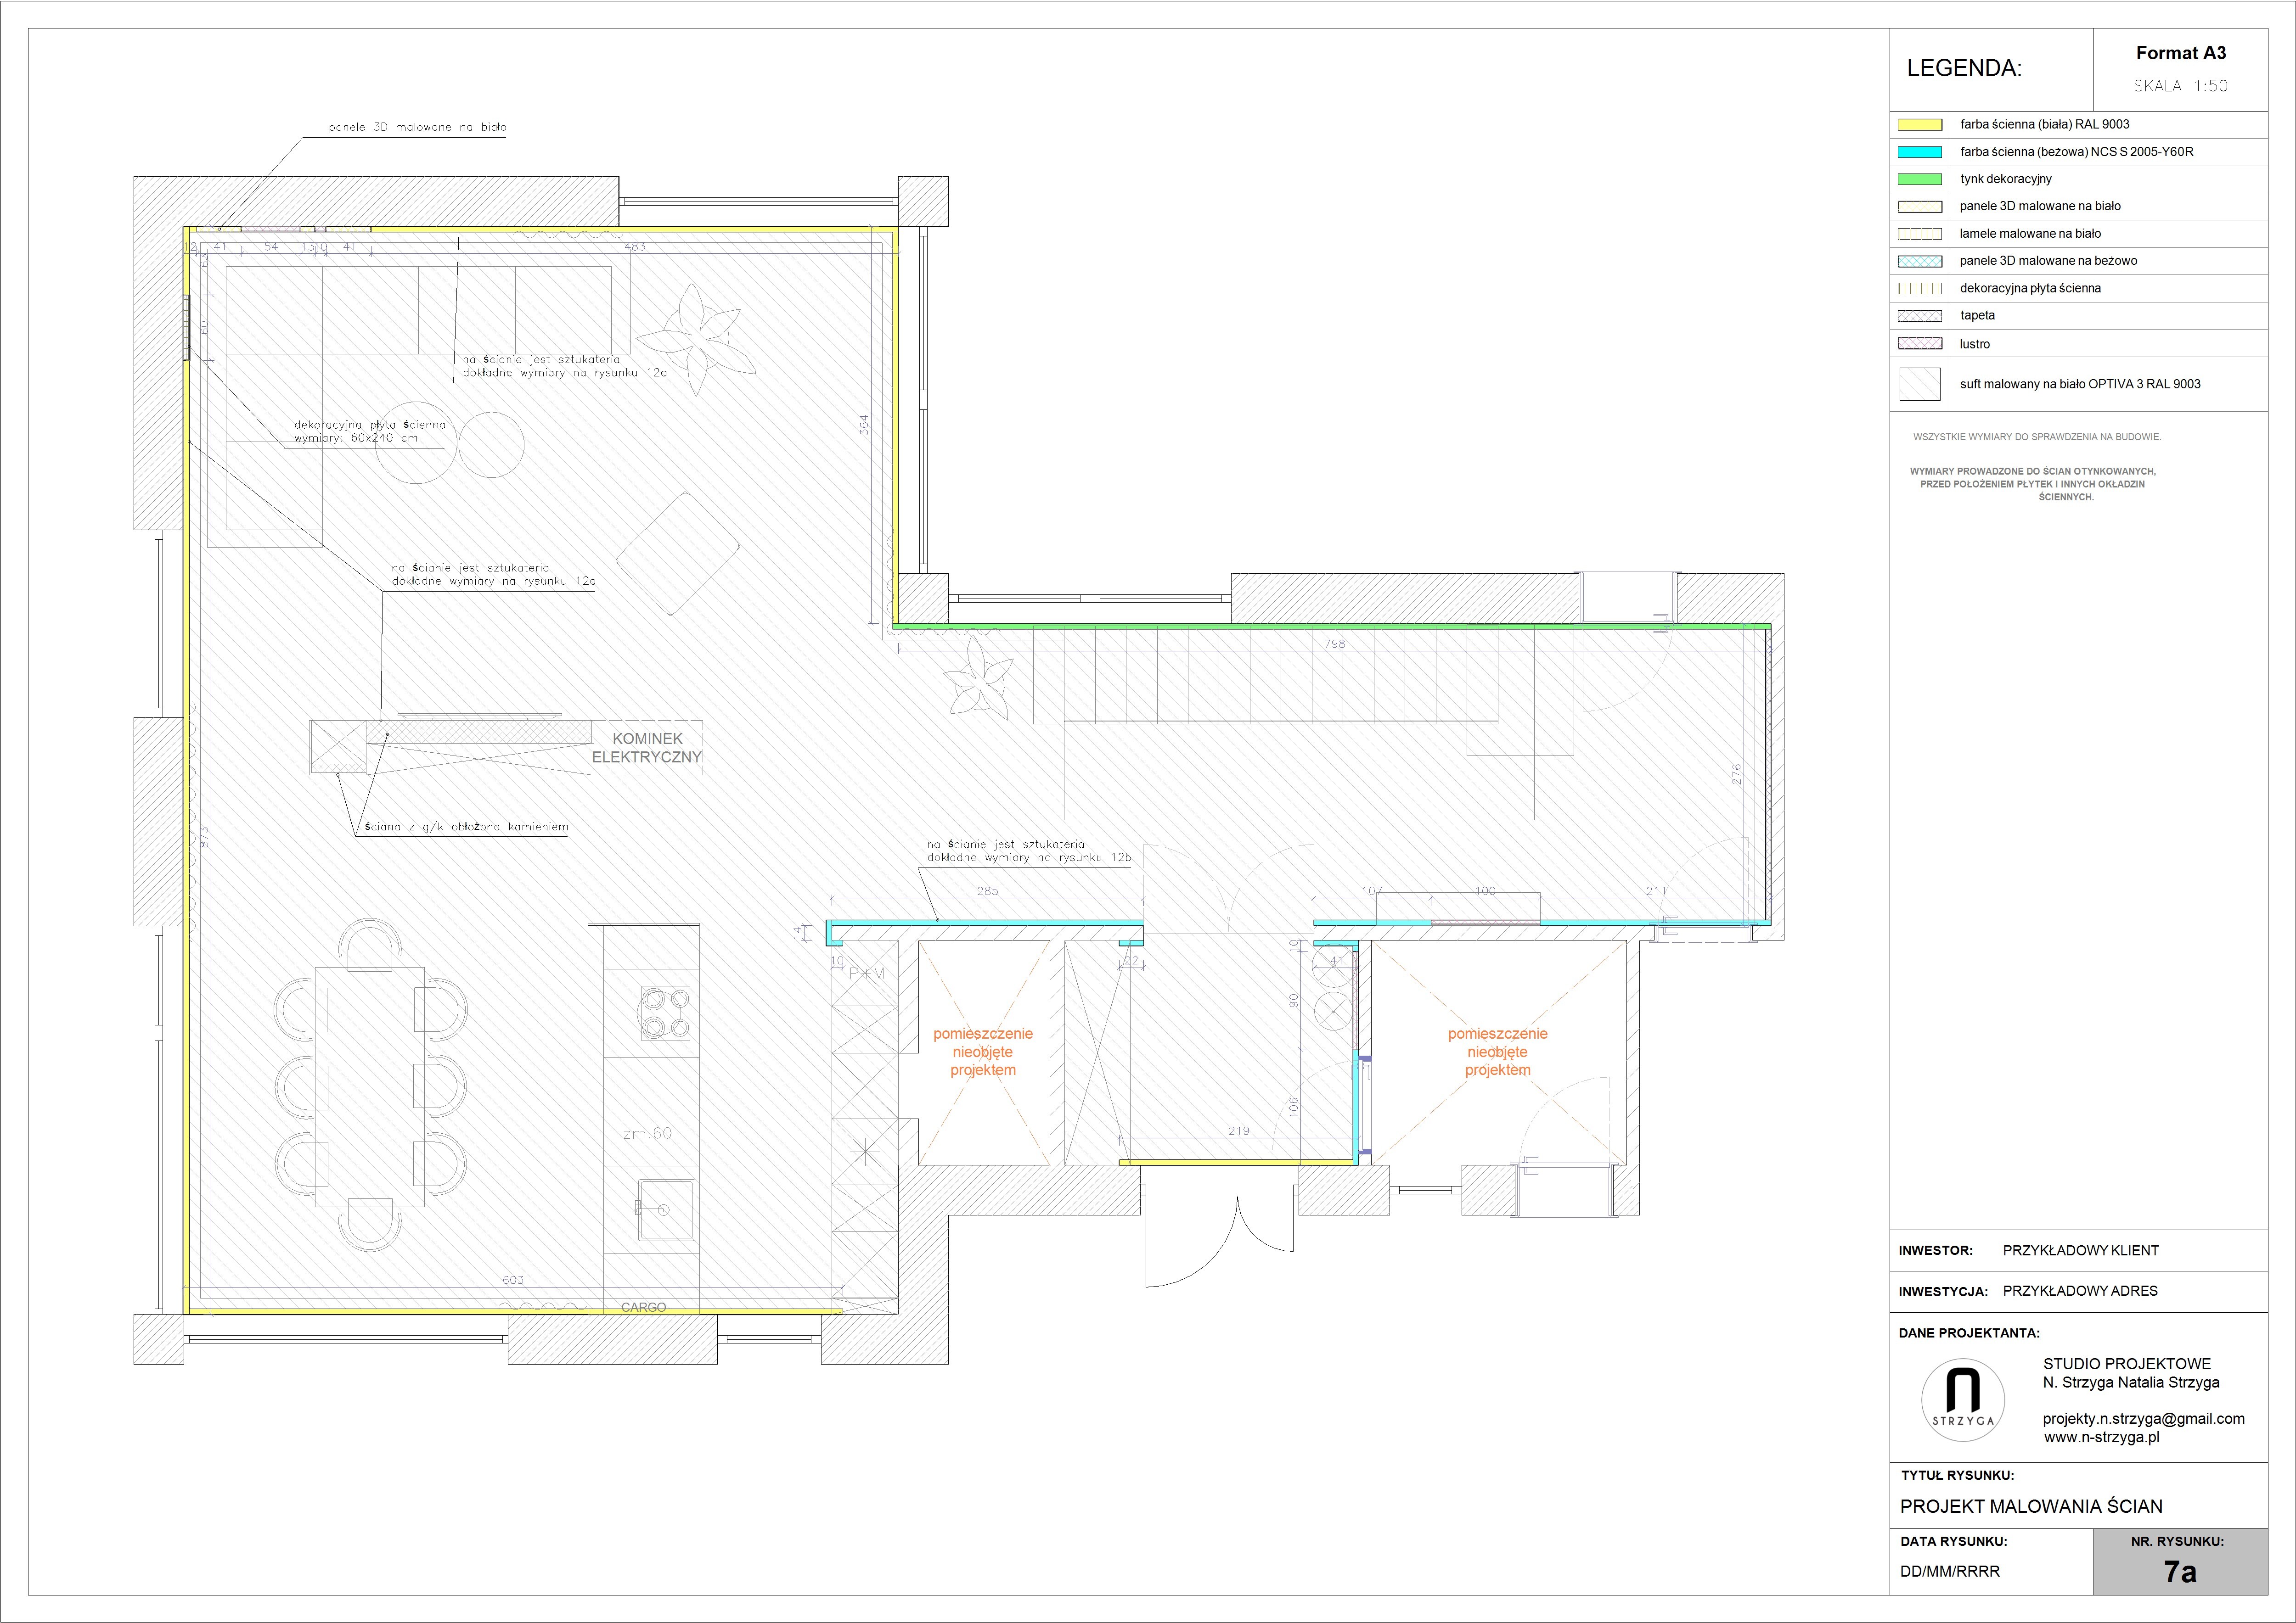Click the diamond-shaped rug symbol
Viewport: 2296px width, 1623px height.
[677, 553]
